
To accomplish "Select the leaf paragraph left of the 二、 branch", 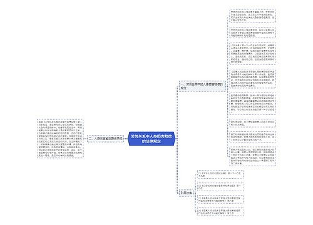I will click(x=60, y=139).
